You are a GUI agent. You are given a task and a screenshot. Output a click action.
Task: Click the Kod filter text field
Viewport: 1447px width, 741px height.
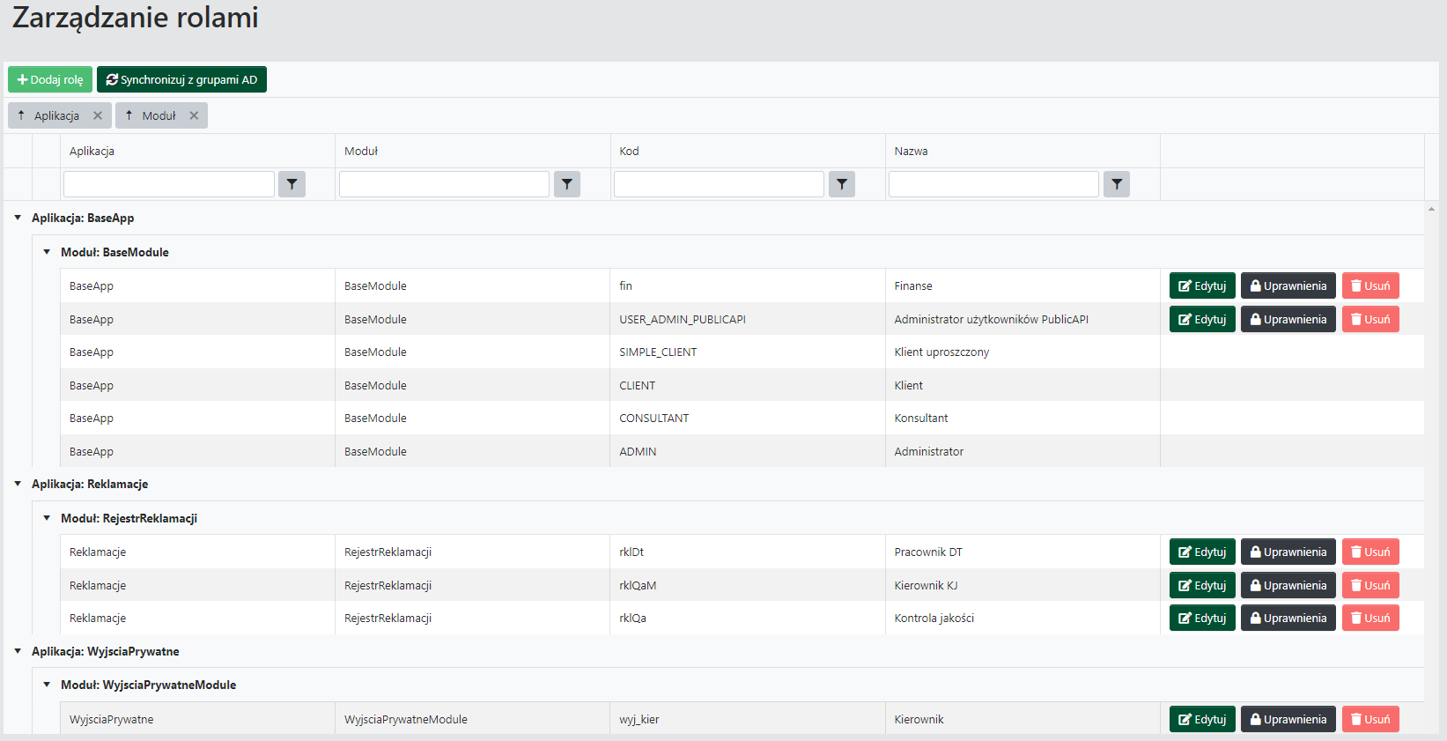[x=719, y=184]
